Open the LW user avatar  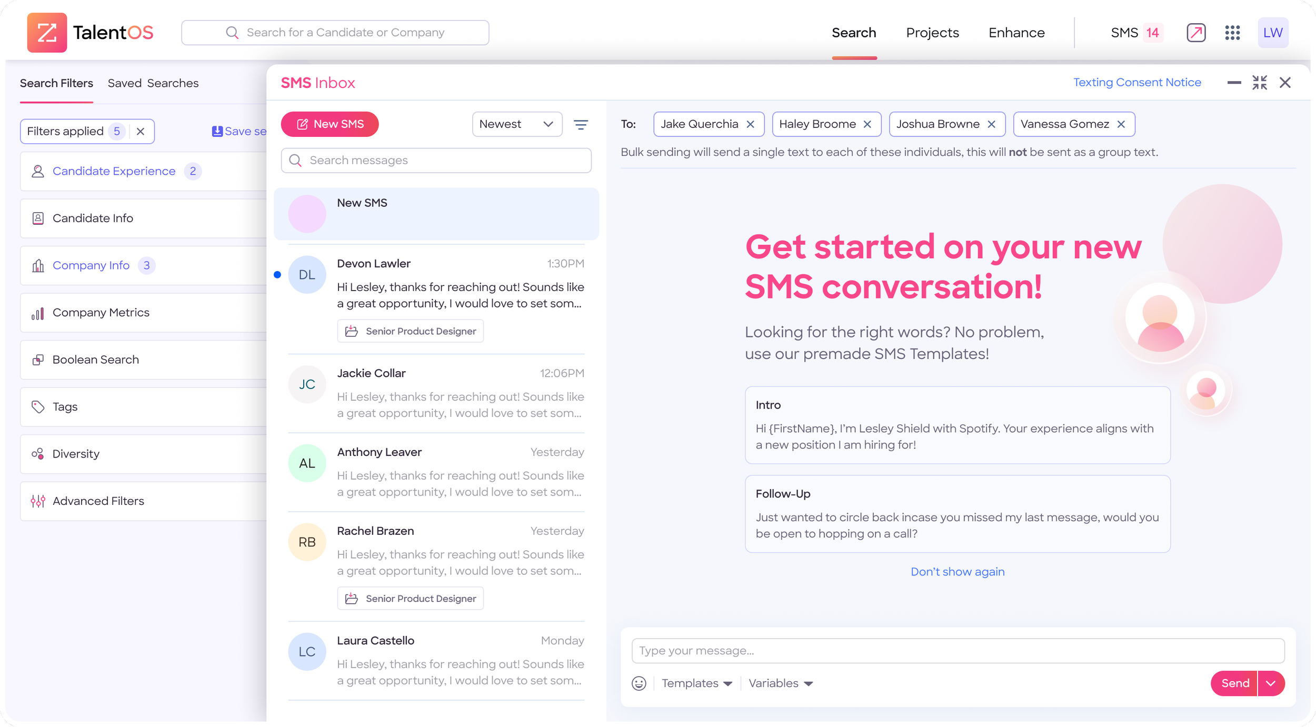[1273, 33]
